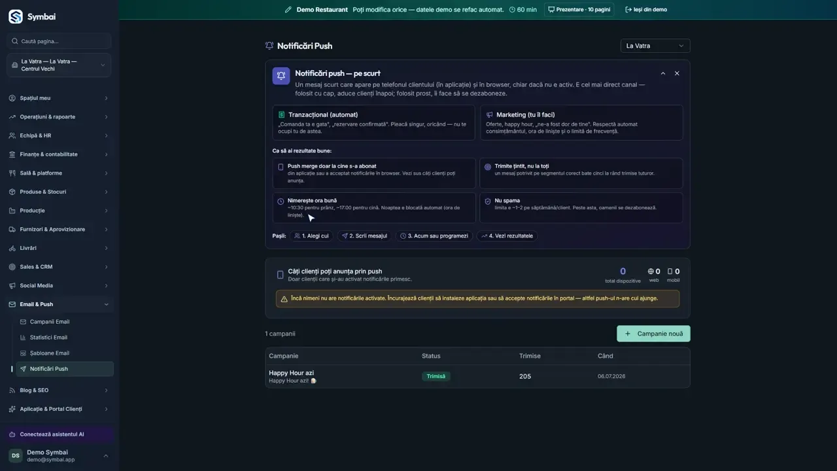
Task: Click the bell icon beside Notificări Push title
Action: pyautogui.click(x=269, y=46)
